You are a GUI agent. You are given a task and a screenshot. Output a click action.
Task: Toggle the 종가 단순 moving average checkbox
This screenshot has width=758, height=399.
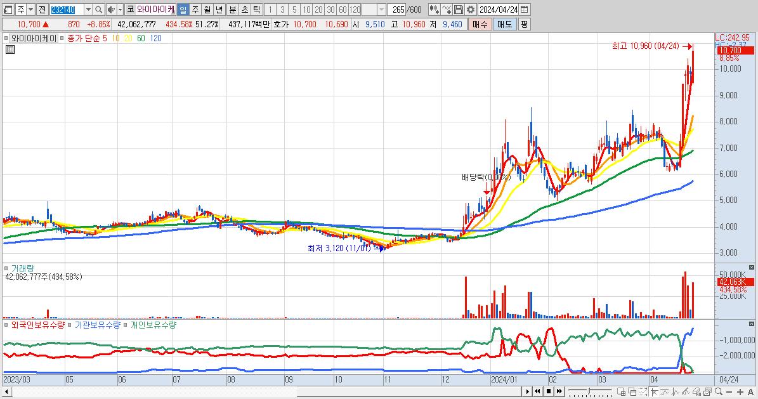62,38
